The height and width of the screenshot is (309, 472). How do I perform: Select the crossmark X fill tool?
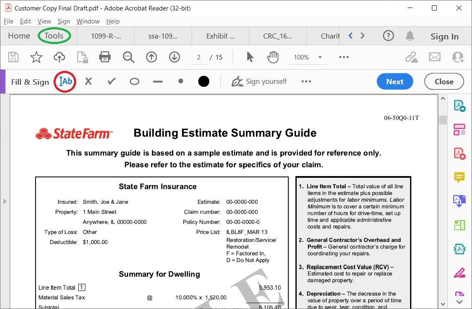click(x=88, y=81)
